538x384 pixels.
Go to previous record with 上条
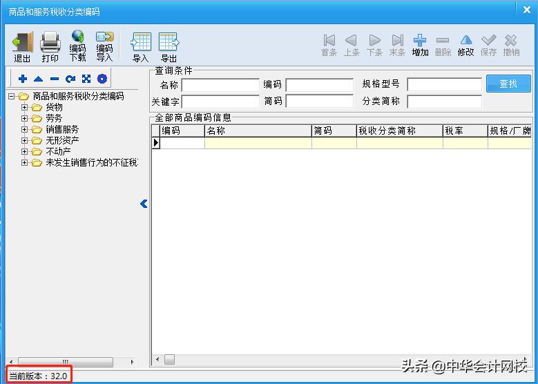pos(352,46)
